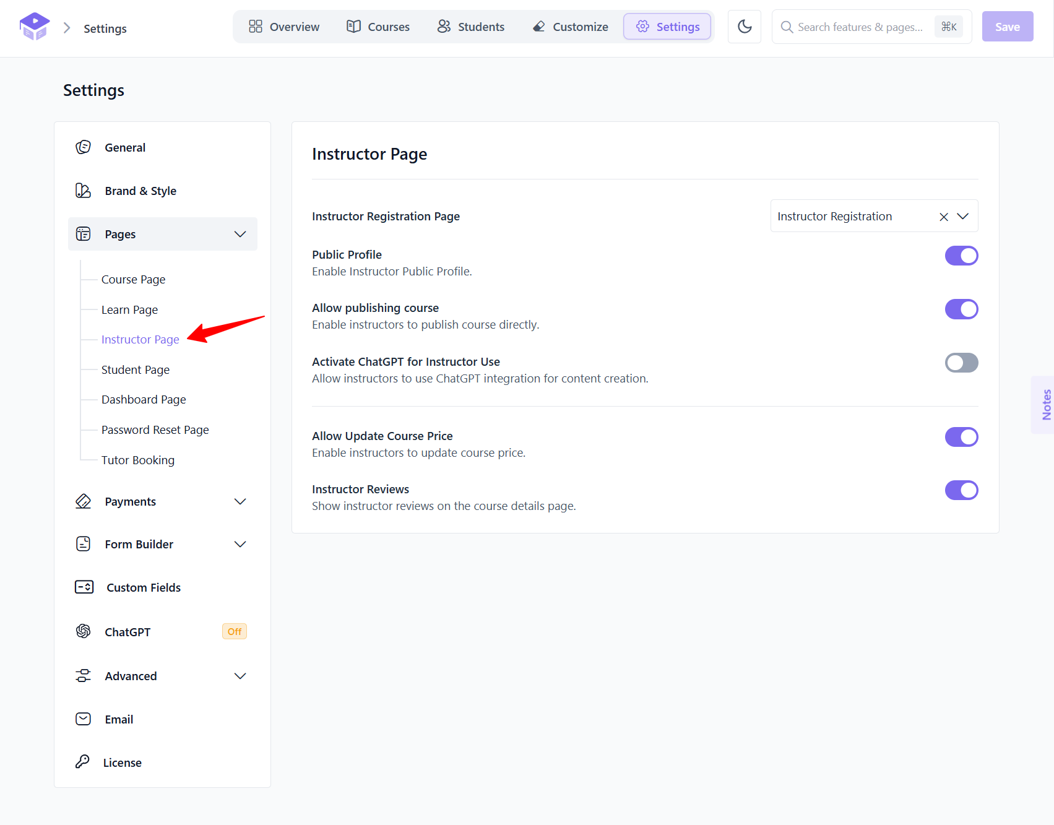
Task: Expand the Advanced section chevron
Action: click(240, 676)
